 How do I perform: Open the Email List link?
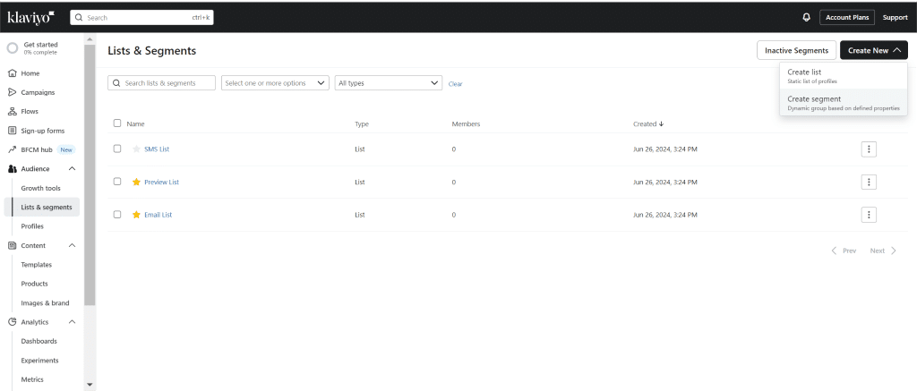coord(158,215)
